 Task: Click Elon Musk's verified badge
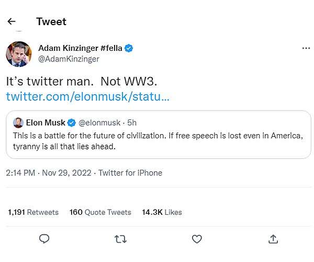(x=71, y=123)
